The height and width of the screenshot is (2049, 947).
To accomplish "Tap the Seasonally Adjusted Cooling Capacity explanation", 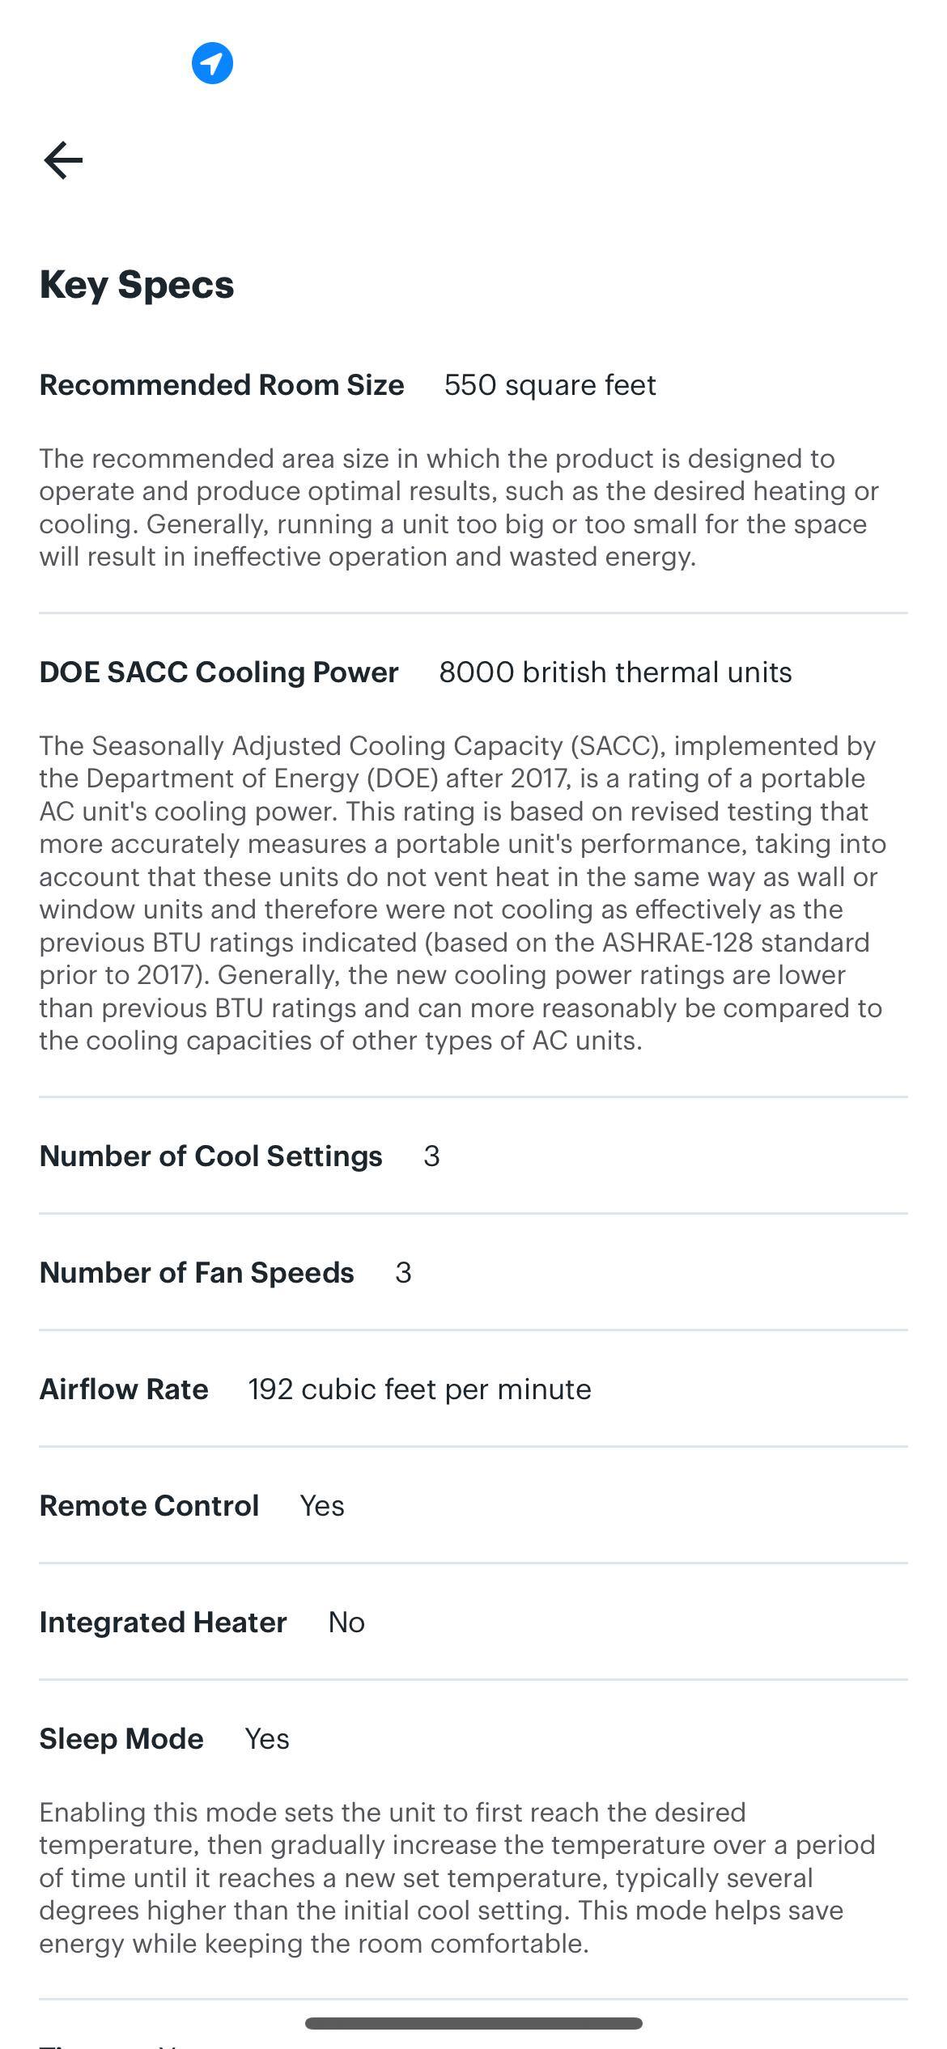I will 462,893.
